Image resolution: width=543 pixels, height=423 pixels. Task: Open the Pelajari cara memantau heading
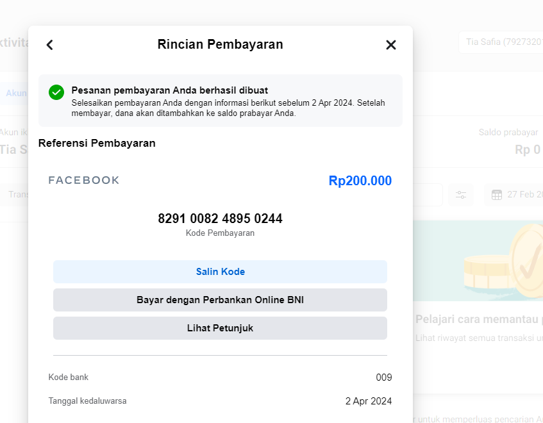[x=478, y=319]
